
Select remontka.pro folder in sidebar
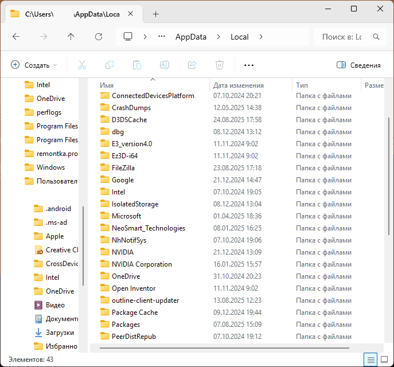[x=51, y=154]
